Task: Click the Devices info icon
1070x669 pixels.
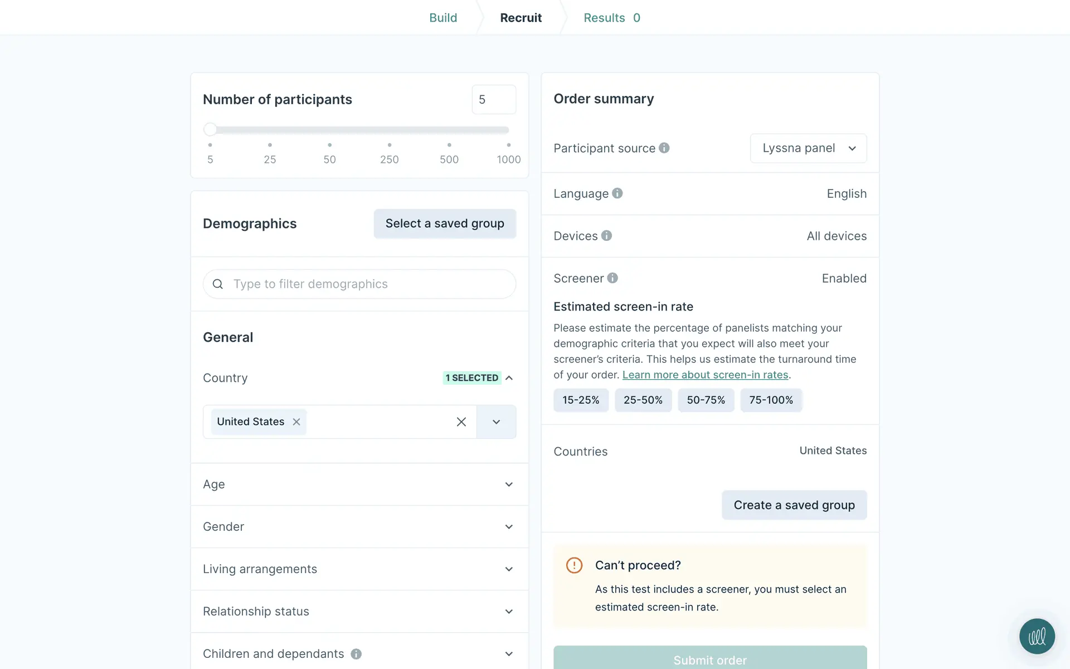Action: (606, 236)
